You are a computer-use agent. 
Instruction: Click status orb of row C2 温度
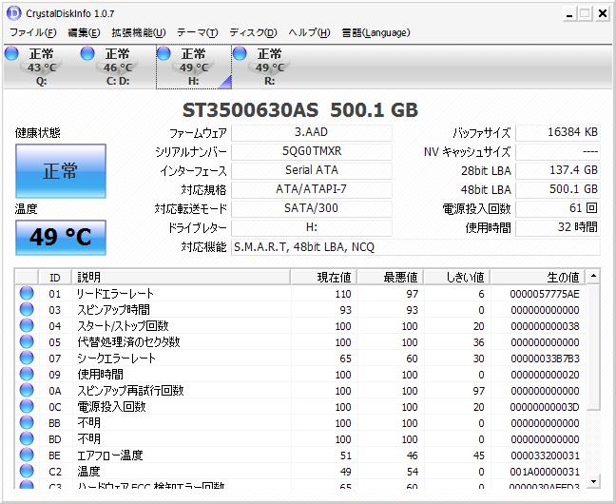[27, 471]
